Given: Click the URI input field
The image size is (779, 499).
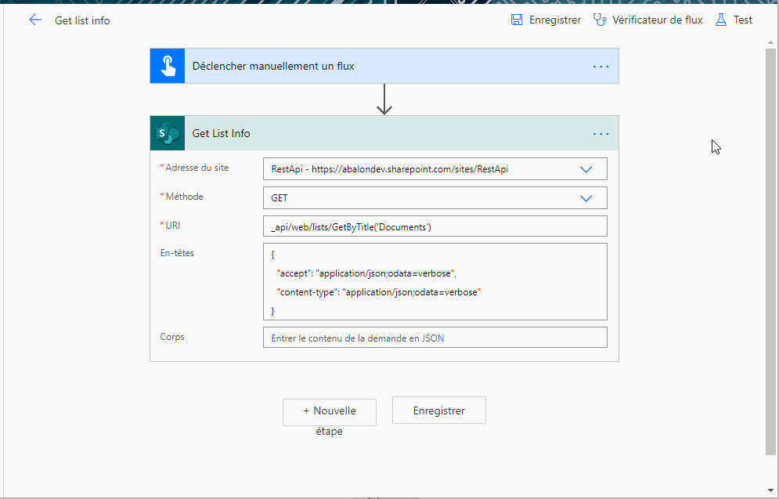Looking at the screenshot, I should pyautogui.click(x=435, y=226).
